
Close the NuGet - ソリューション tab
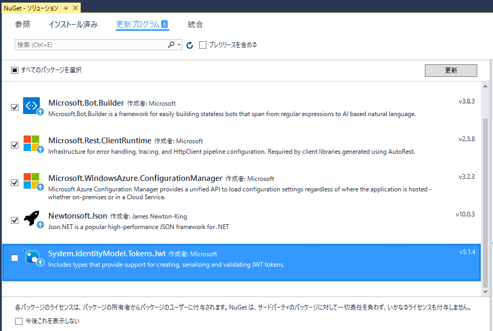tap(75, 8)
